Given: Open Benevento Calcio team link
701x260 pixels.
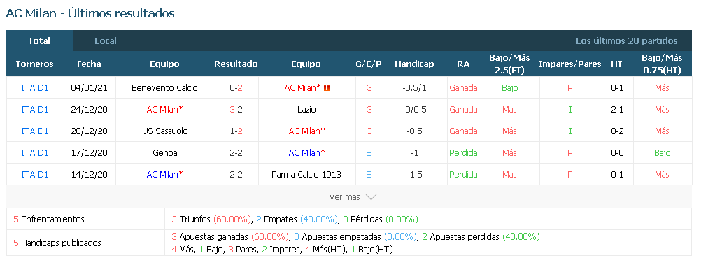Looking at the screenshot, I should (x=164, y=88).
